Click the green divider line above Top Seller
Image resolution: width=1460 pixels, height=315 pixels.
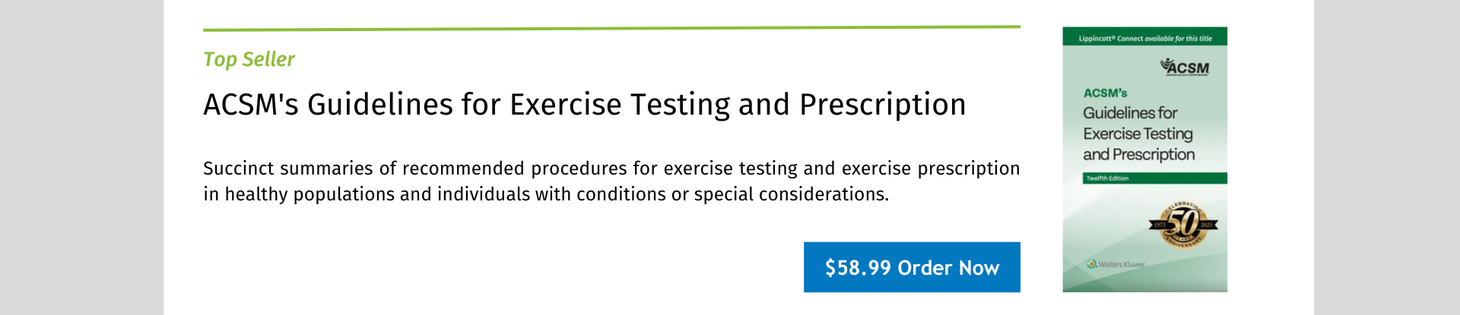(611, 28)
